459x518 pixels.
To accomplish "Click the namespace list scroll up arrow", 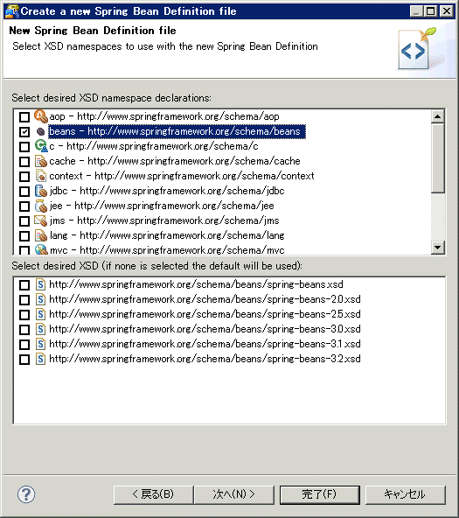I will (437, 116).
